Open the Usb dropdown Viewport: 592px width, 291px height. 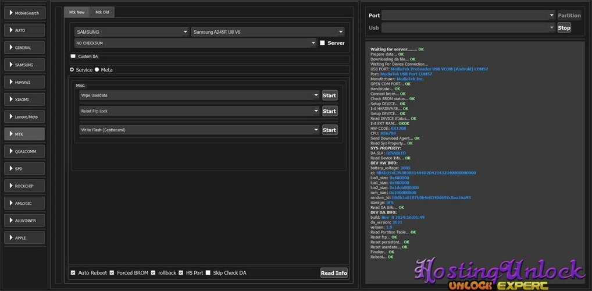pos(468,27)
